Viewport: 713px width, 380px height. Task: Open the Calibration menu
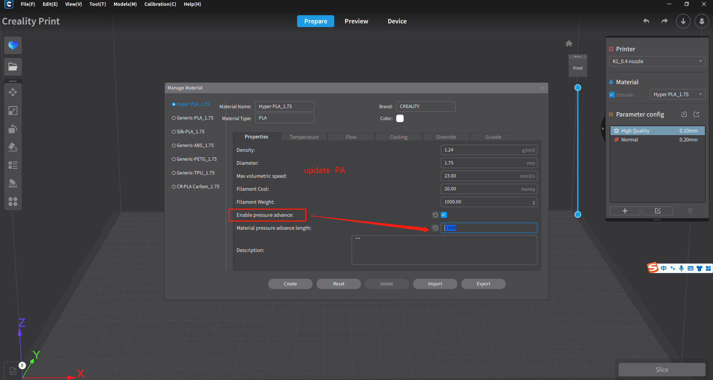pos(160,4)
